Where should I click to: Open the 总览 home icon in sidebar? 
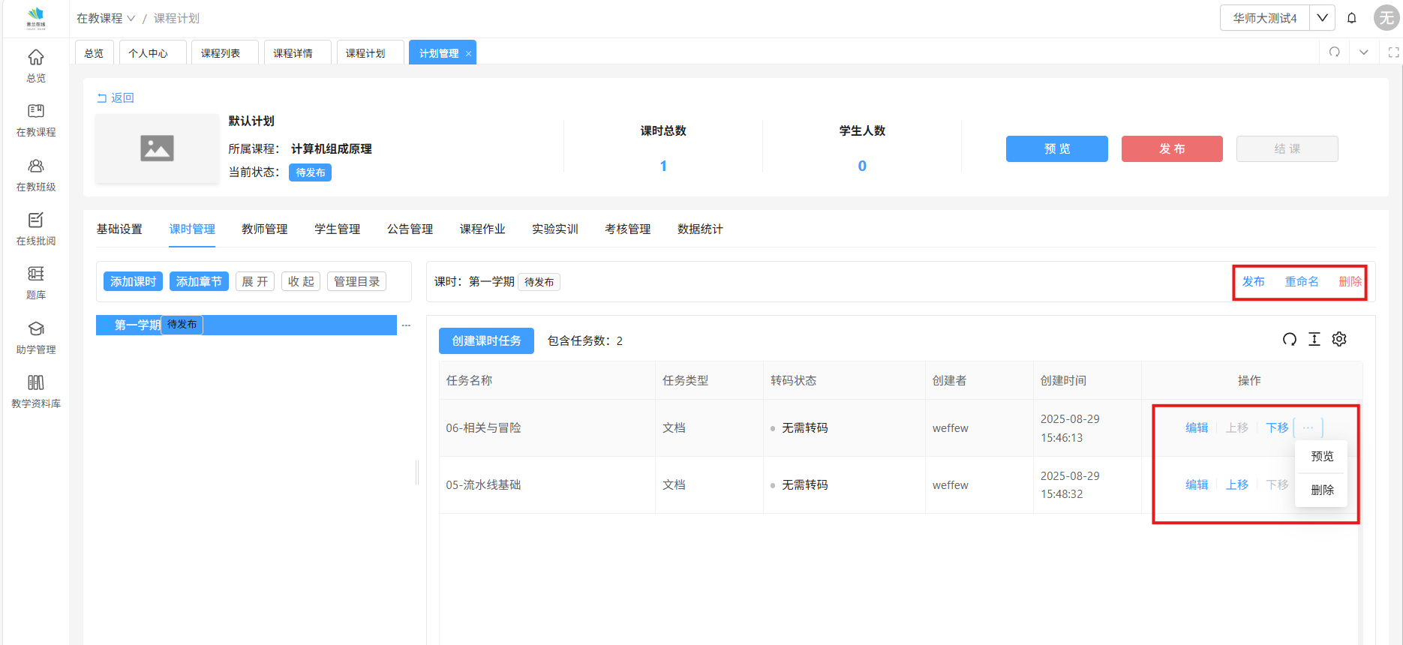point(35,58)
